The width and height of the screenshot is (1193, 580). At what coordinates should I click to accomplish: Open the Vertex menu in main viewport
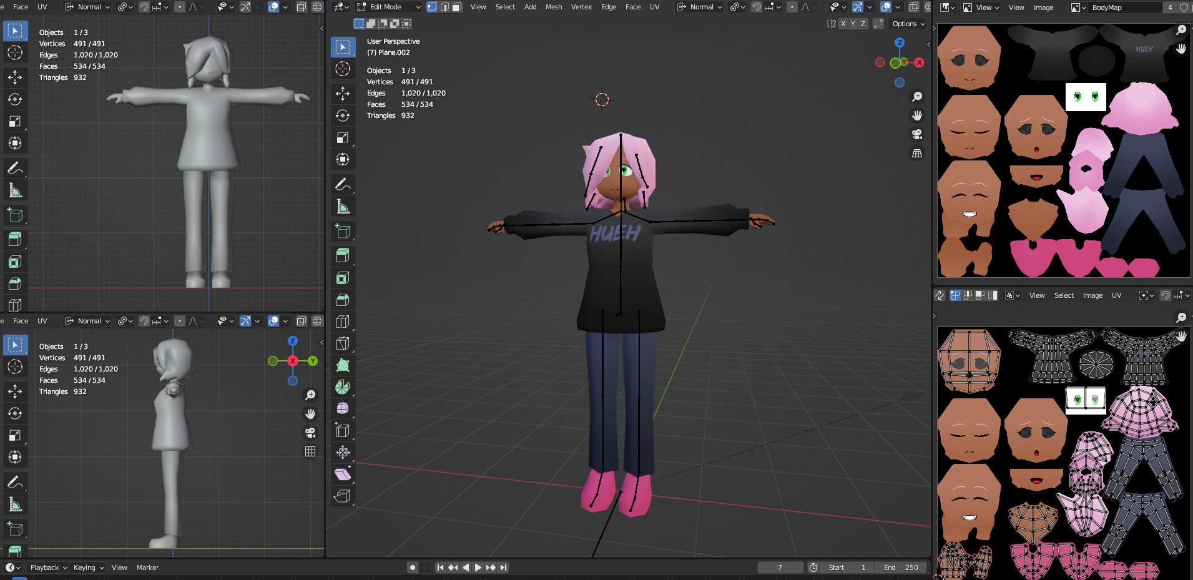pyautogui.click(x=581, y=7)
